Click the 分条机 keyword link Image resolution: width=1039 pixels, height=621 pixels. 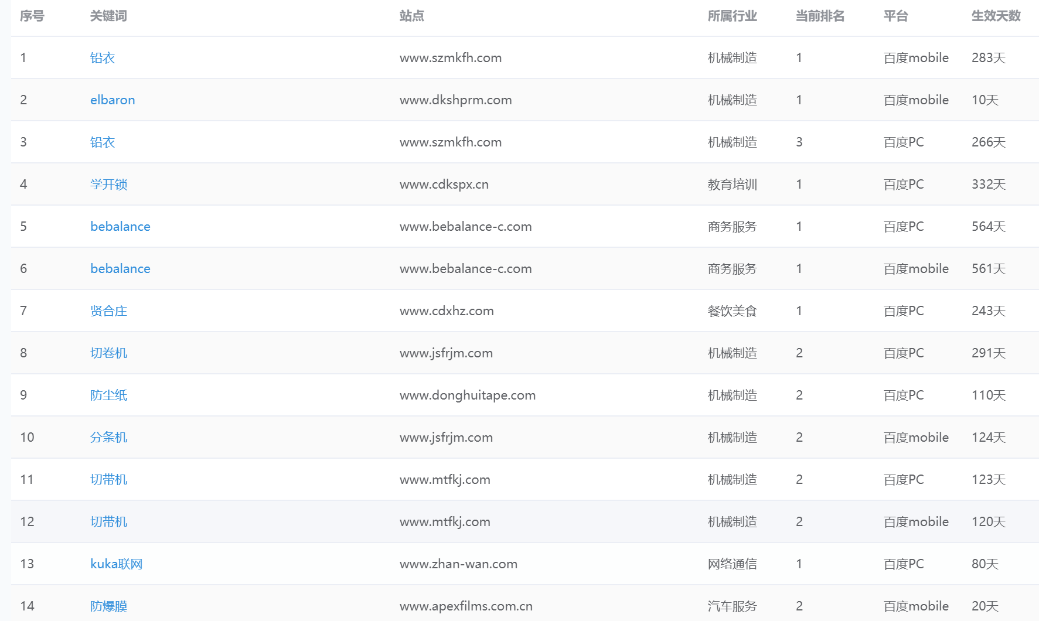pyautogui.click(x=108, y=438)
